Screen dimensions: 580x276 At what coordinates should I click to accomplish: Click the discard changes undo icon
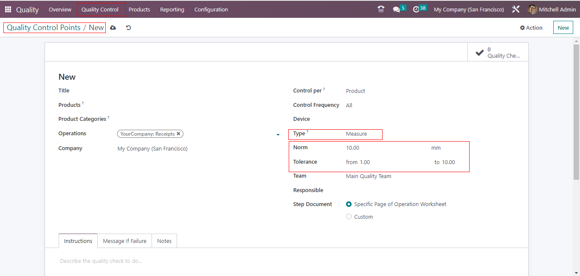128,28
